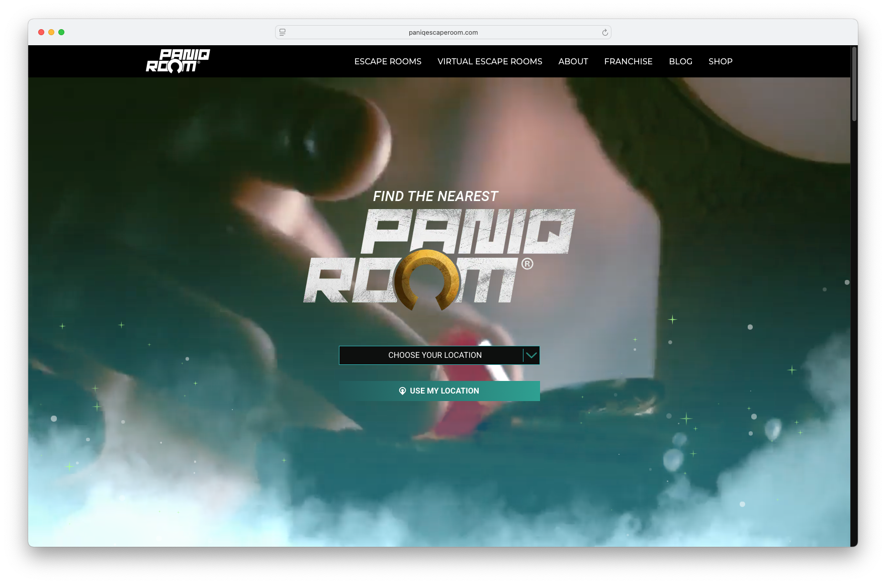Go to the About page
886x584 pixels.
[x=573, y=61]
